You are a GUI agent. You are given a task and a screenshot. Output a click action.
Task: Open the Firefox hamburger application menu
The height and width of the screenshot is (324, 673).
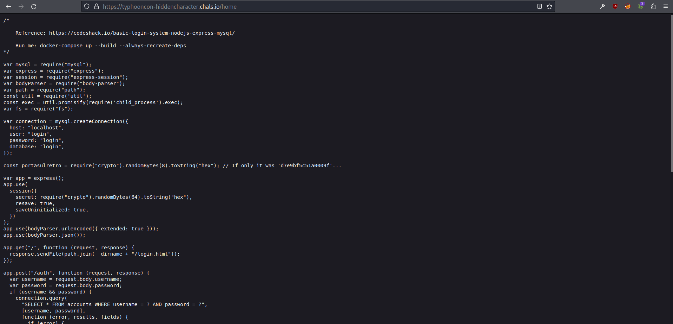coord(666,7)
